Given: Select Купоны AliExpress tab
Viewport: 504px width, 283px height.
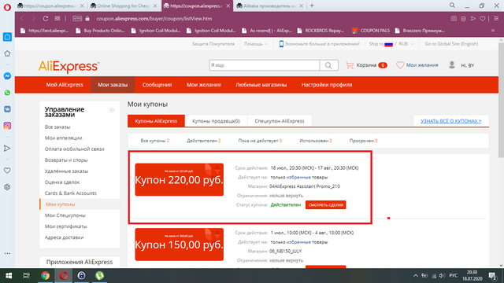Looking at the screenshot, I should pyautogui.click(x=156, y=121).
